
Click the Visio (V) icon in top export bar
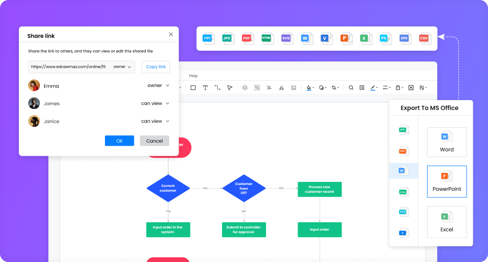point(326,39)
